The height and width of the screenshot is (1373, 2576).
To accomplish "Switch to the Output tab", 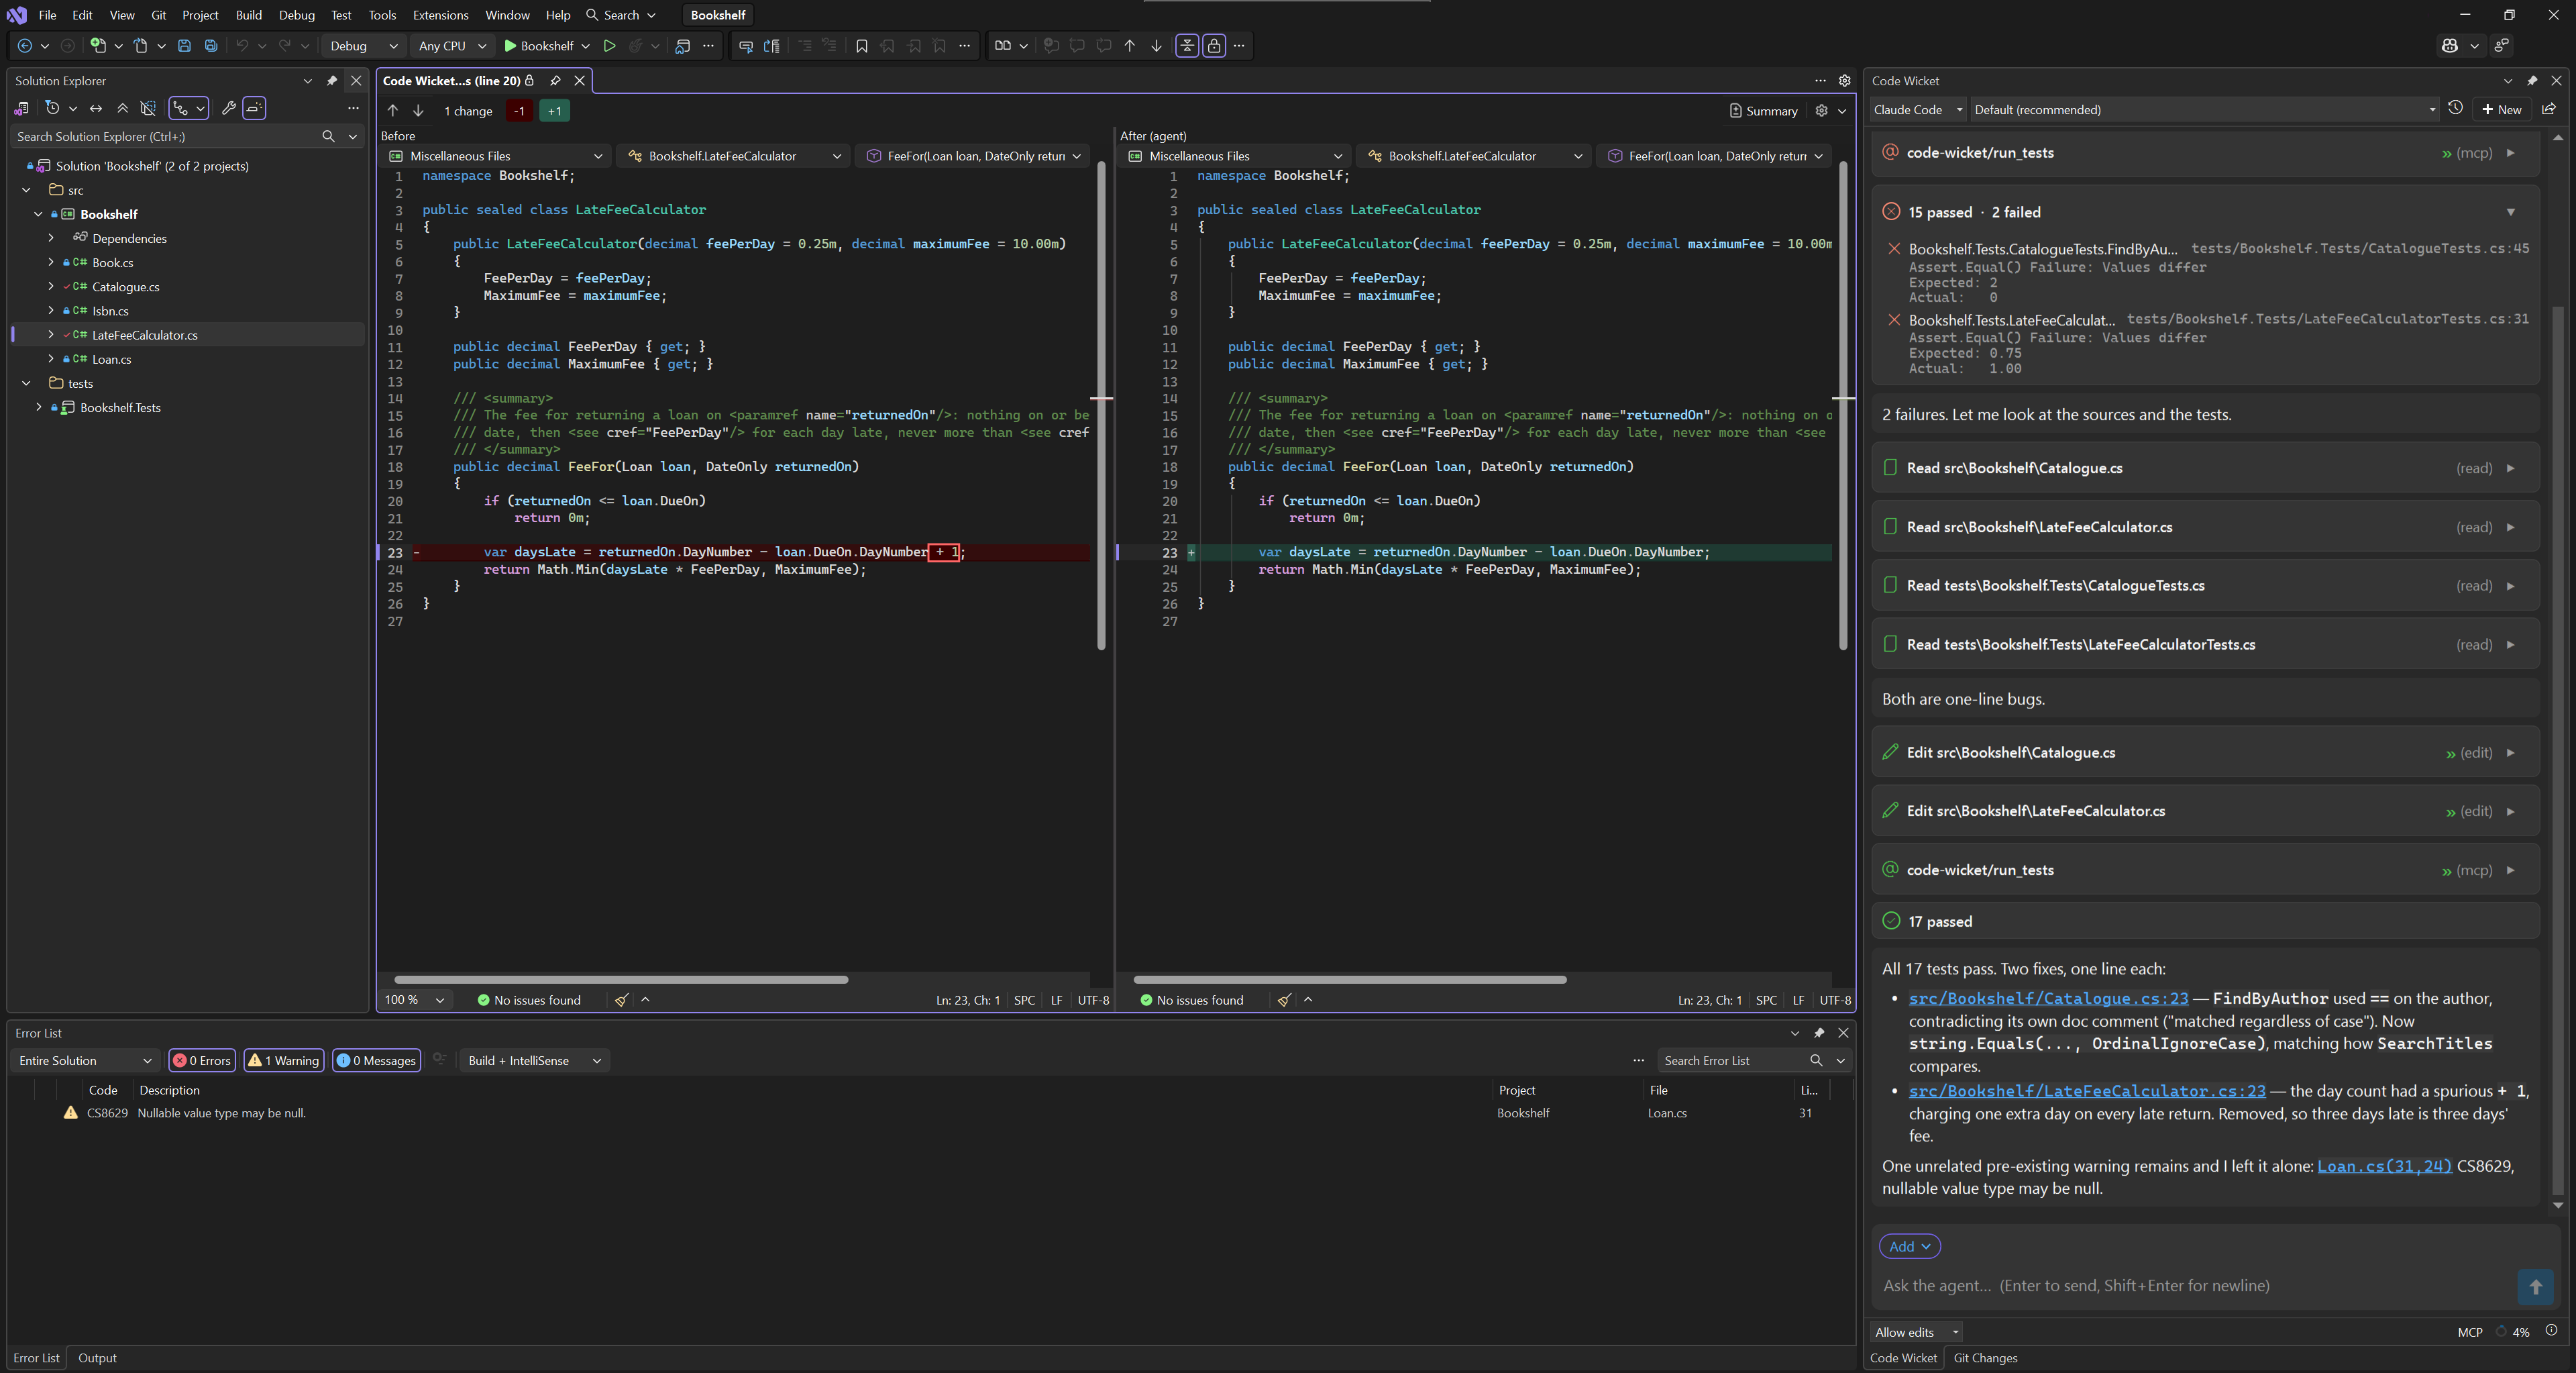I will click(x=97, y=1358).
